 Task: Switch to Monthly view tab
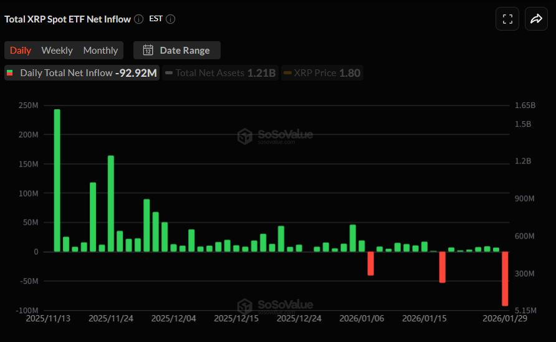(100, 51)
